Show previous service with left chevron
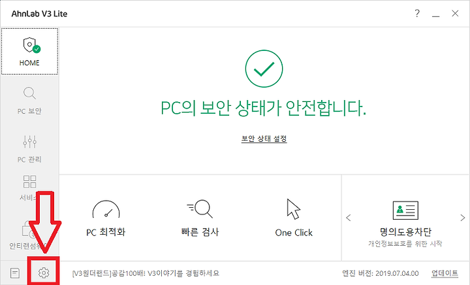 click(x=349, y=218)
